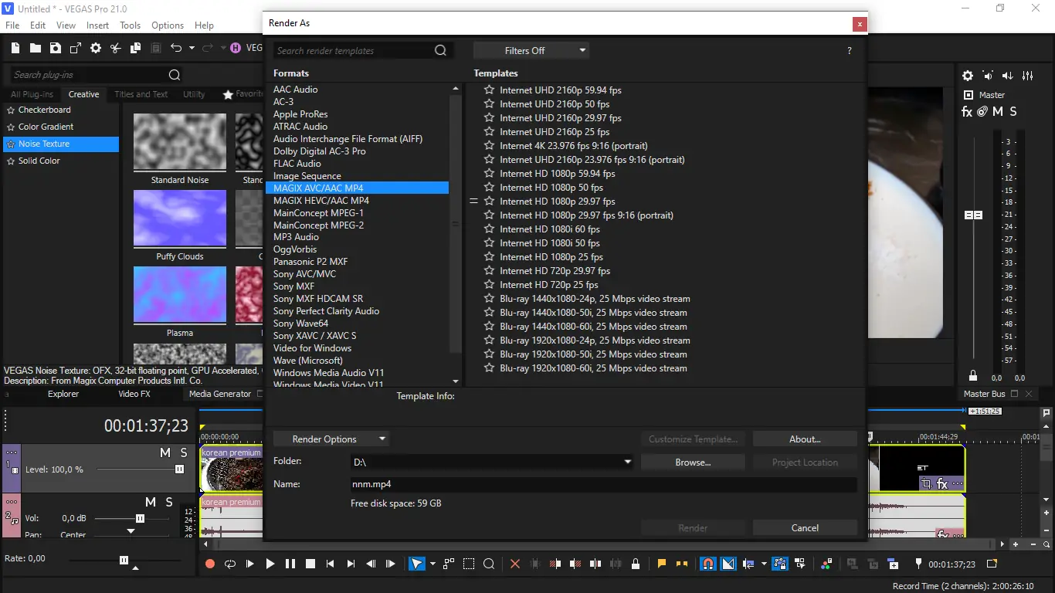The height and width of the screenshot is (593, 1055).
Task: Select the Selection Edit tool
Action: pyautogui.click(x=469, y=564)
